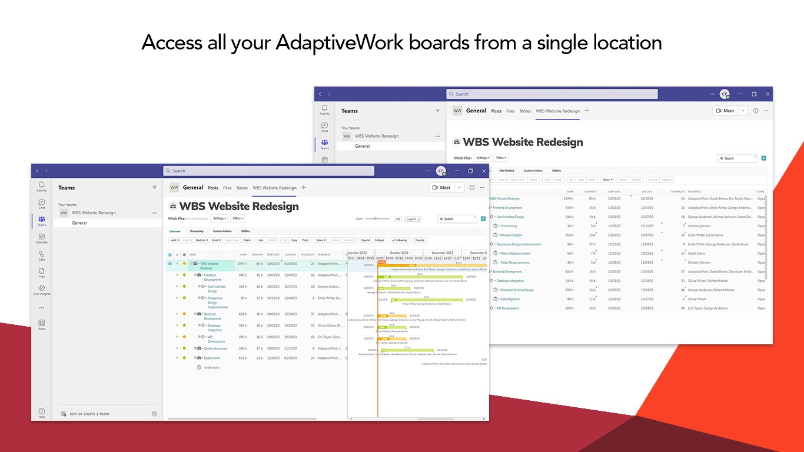Open teams filter icon in front window

155,188
